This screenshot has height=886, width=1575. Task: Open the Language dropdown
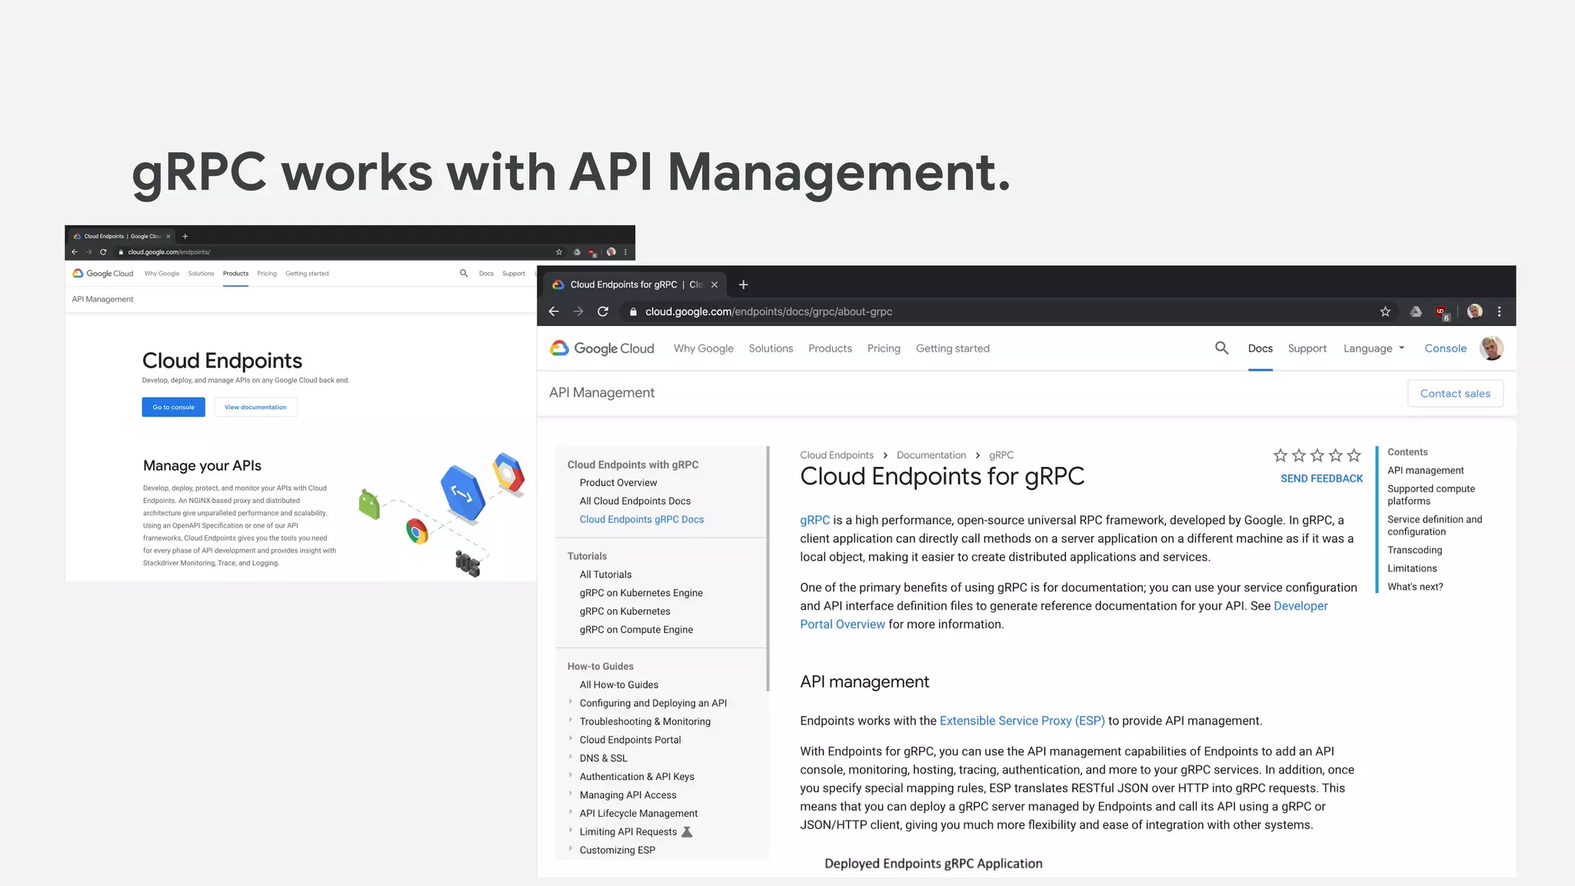click(1374, 348)
